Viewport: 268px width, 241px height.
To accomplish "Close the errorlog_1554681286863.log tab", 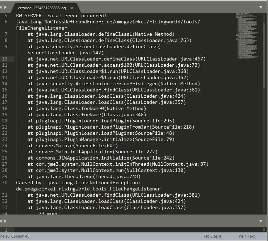I will 71,8.
